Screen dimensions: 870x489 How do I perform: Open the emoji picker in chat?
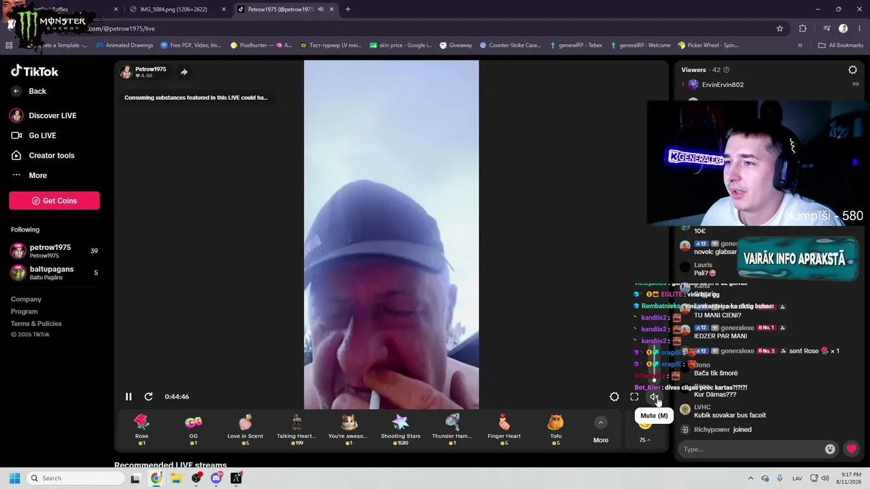pos(830,449)
